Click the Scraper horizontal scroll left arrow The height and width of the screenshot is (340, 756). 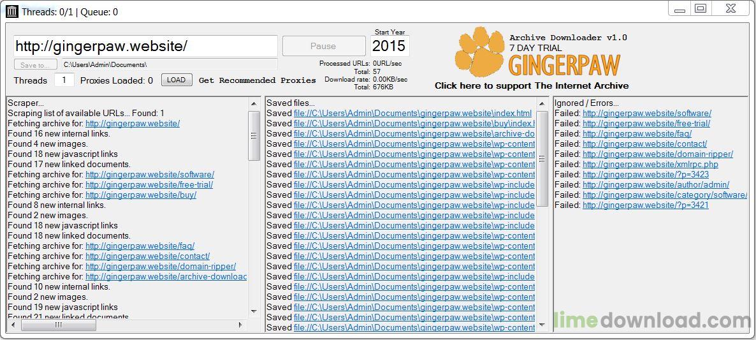13,325
